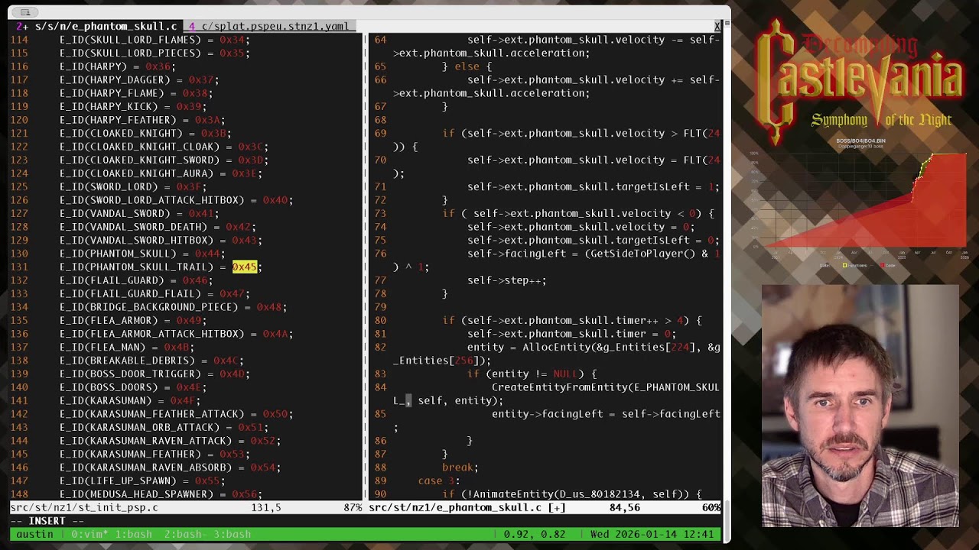
Task: Click E_ID(KARASUMAN_ORB_ATTACK) on line 143
Action: pos(139,427)
